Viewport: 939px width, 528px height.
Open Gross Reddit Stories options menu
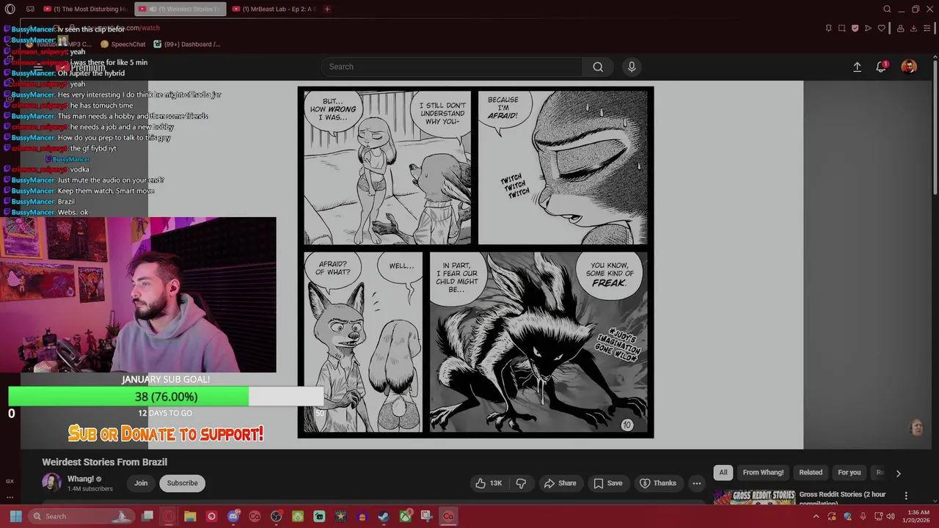pyautogui.click(x=906, y=496)
